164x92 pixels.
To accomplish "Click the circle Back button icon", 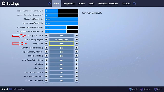I will point(156,89).
